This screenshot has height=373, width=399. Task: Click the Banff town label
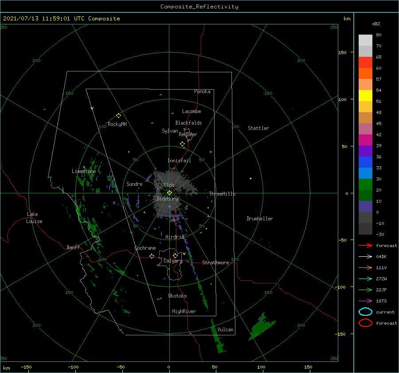tap(73, 247)
